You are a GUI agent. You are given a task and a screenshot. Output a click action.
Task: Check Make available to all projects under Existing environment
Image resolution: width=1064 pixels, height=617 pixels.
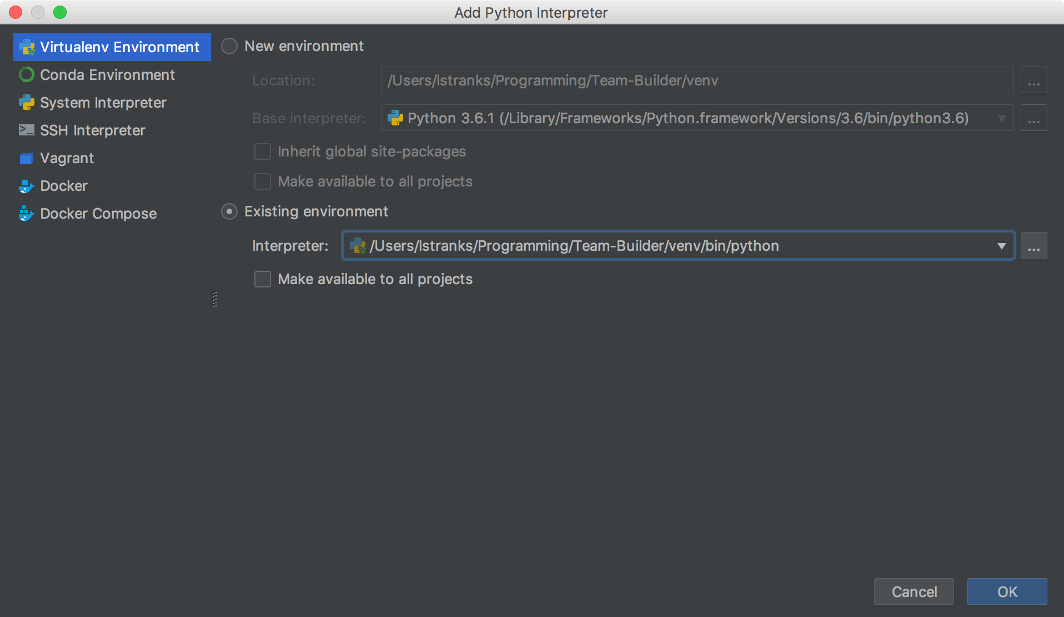(262, 279)
